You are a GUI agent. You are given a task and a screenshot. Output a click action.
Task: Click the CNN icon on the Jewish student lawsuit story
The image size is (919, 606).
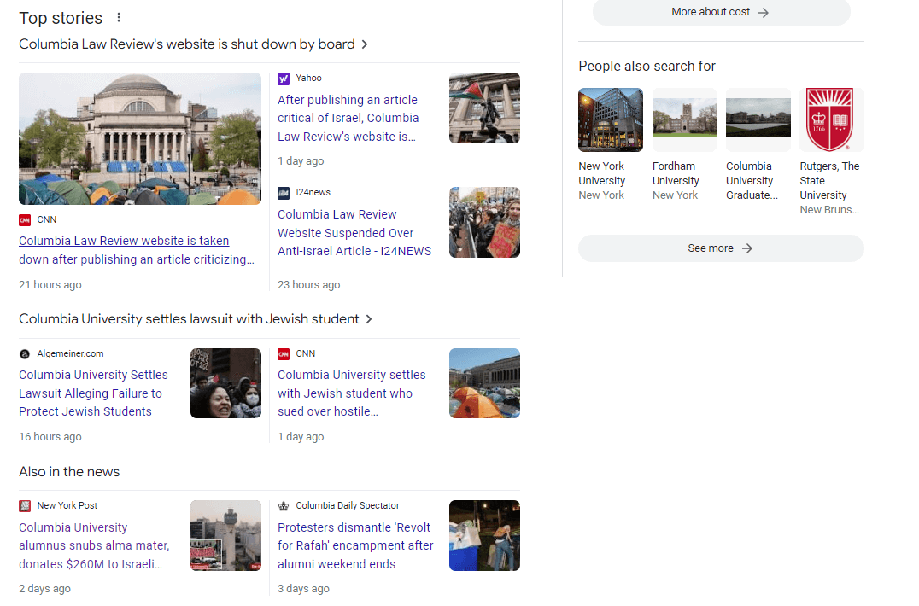tap(283, 353)
